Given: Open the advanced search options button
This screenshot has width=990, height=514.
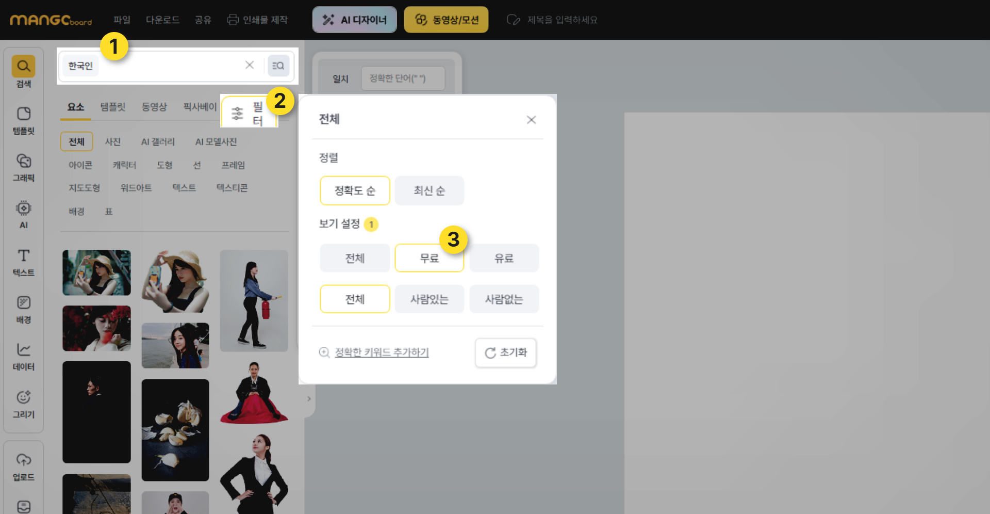Looking at the screenshot, I should (278, 66).
